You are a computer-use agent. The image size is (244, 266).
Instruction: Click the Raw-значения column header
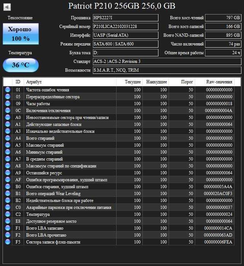[215, 82]
